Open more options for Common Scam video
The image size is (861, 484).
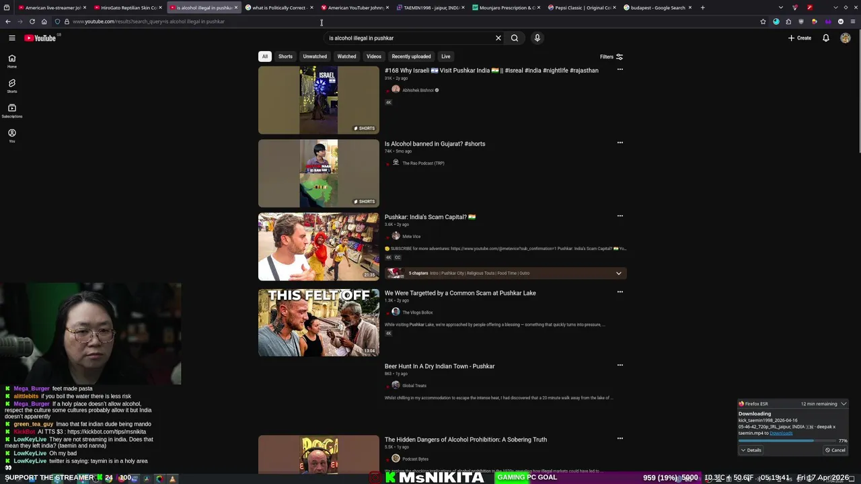pyautogui.click(x=620, y=292)
